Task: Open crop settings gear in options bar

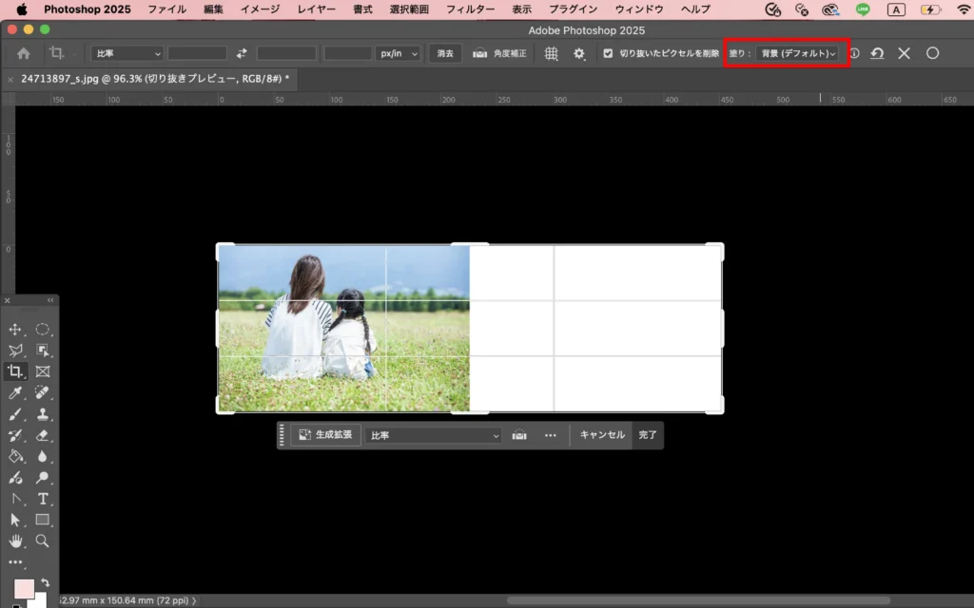Action: [x=578, y=54]
